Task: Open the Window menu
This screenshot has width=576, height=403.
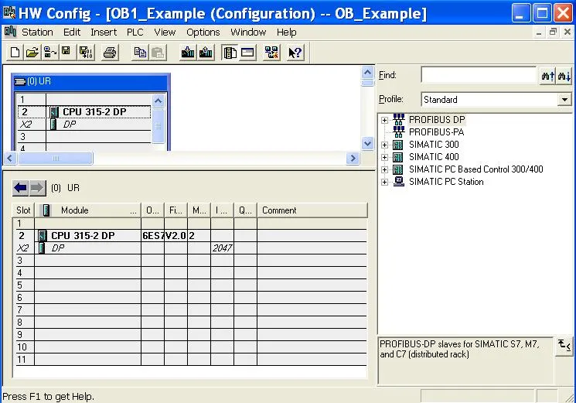Action: pyautogui.click(x=248, y=32)
